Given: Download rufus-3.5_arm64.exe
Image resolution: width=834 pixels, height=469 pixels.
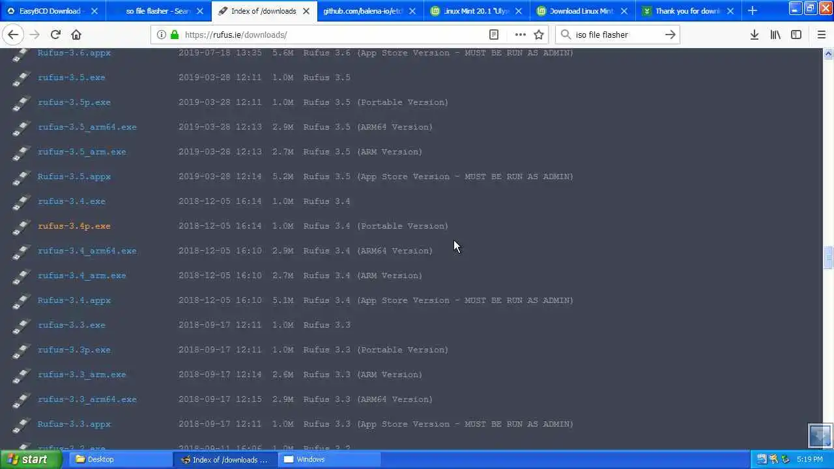Looking at the screenshot, I should 87,127.
